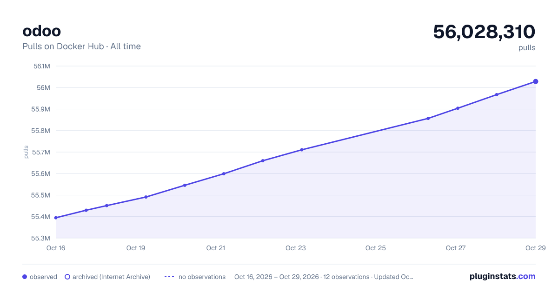
Task: Open the pluginstats.com link
Action: point(502,276)
